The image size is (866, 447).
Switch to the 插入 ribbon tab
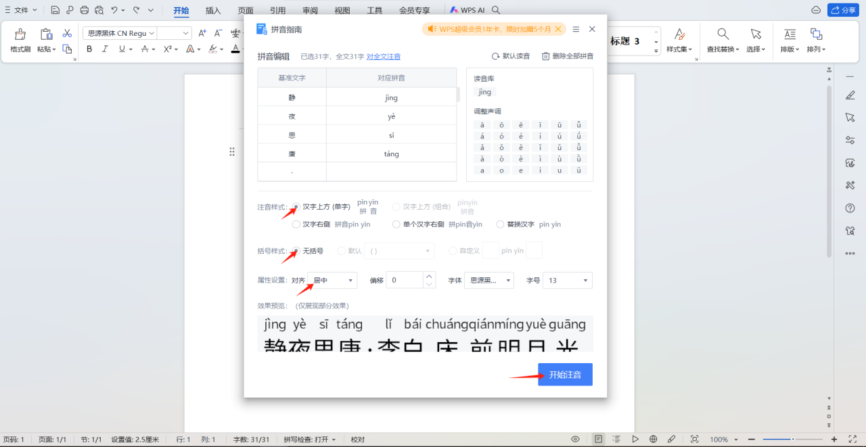pos(213,10)
